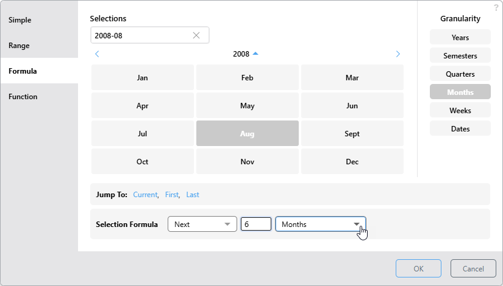Image resolution: width=503 pixels, height=286 pixels.
Task: Jump to the First period link
Action: (171, 195)
